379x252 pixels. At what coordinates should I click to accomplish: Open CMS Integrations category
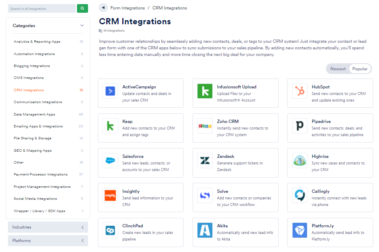pos(48,78)
